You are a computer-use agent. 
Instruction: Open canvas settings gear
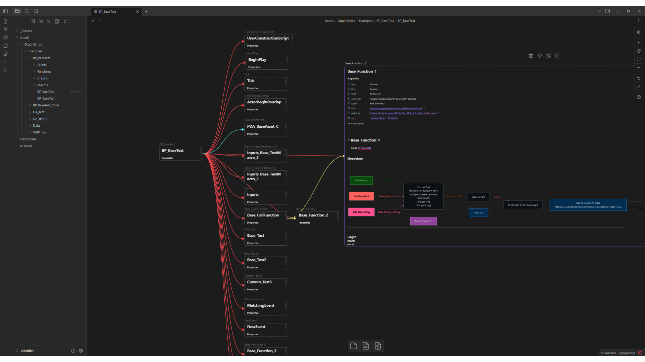tap(639, 32)
